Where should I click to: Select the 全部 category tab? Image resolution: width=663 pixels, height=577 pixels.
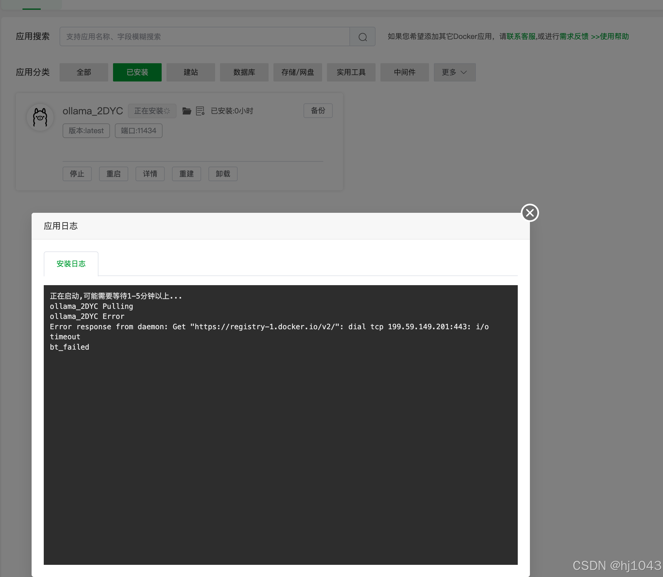point(84,72)
